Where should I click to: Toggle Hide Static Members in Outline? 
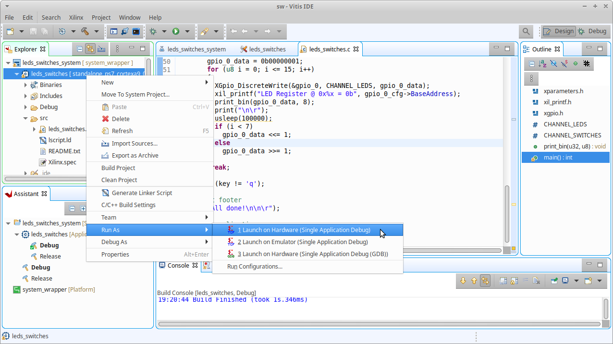coord(564,63)
